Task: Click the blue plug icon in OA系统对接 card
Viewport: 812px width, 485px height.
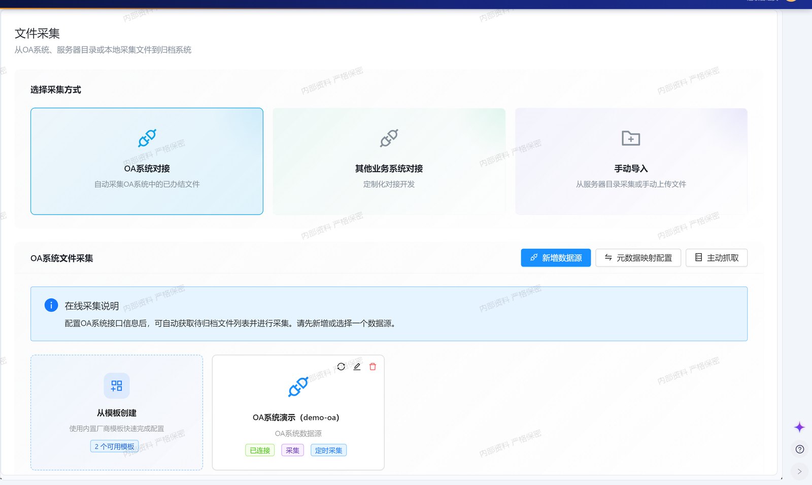Action: (x=147, y=138)
